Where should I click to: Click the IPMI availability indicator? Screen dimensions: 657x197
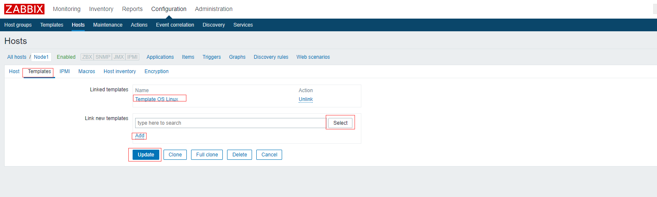(133, 57)
